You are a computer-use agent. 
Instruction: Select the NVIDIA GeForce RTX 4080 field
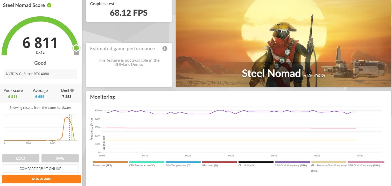[40, 74]
